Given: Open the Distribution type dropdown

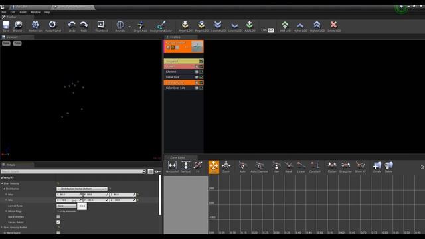Looking at the screenshot, I should point(82,189).
